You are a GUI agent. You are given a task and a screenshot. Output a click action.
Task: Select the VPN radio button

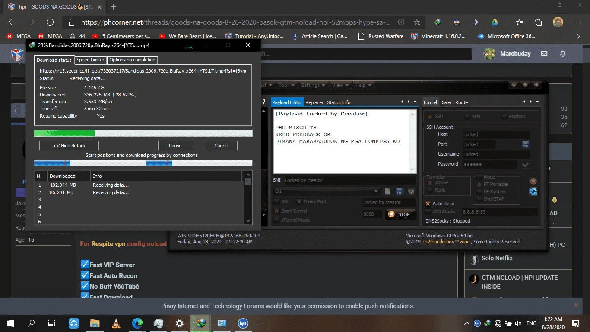(467, 116)
